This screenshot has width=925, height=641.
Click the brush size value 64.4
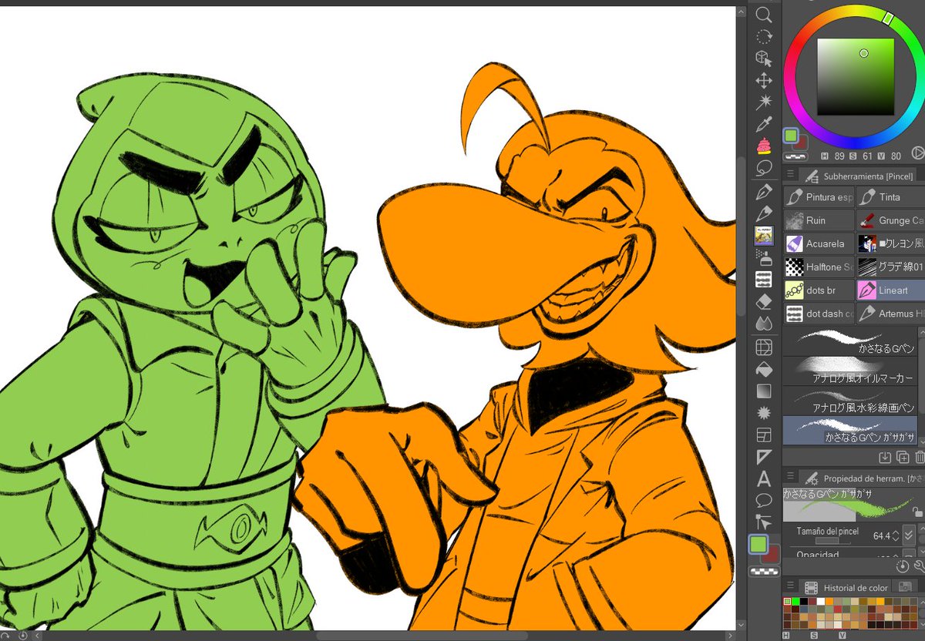tap(881, 535)
